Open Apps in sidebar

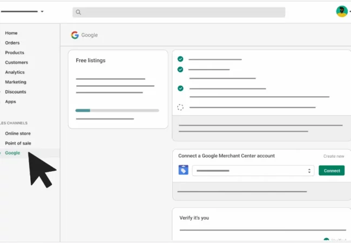click(x=10, y=102)
